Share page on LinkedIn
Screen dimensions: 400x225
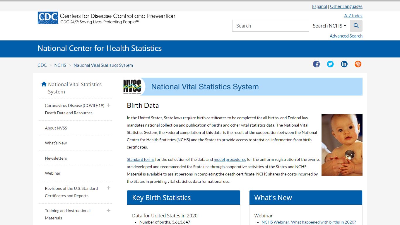[x=344, y=64]
